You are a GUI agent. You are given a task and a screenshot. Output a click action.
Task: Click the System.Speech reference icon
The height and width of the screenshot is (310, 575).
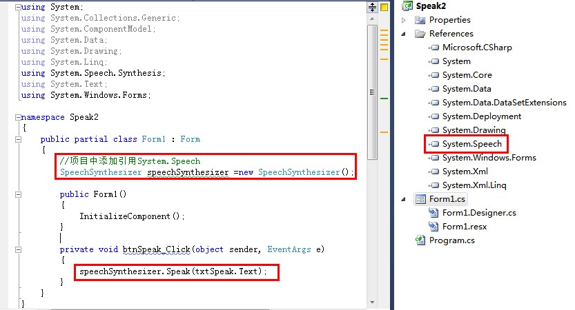(x=433, y=144)
